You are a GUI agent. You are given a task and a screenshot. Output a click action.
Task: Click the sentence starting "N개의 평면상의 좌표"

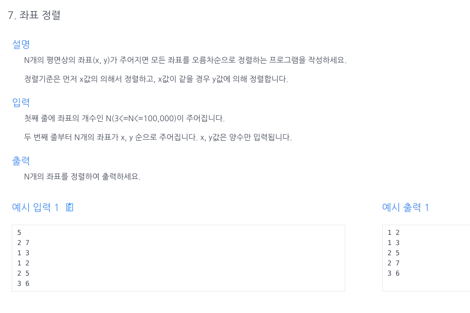coord(185,60)
